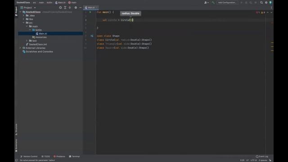Open the Project view dropdown arrow
The height and width of the screenshot is (162, 288).
coord(35,8)
